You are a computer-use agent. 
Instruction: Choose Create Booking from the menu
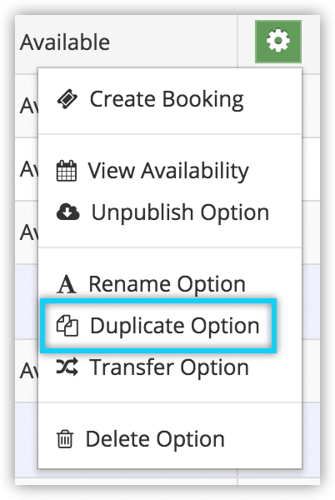[167, 99]
